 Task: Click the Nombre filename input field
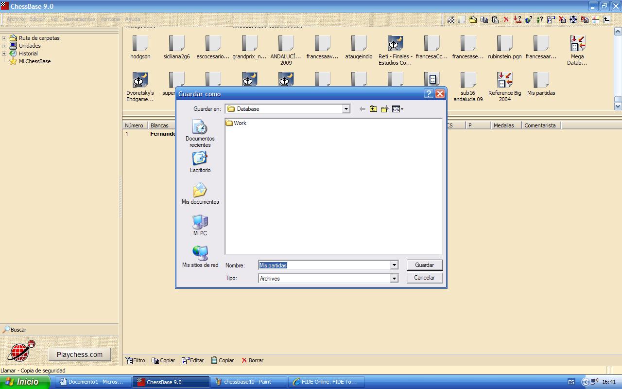tap(324, 265)
